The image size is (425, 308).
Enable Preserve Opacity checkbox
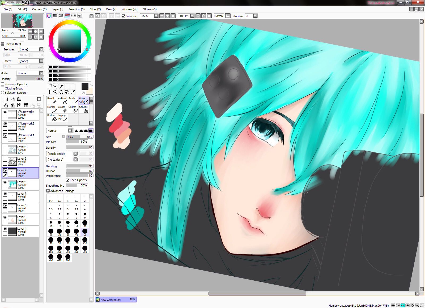point(3,84)
